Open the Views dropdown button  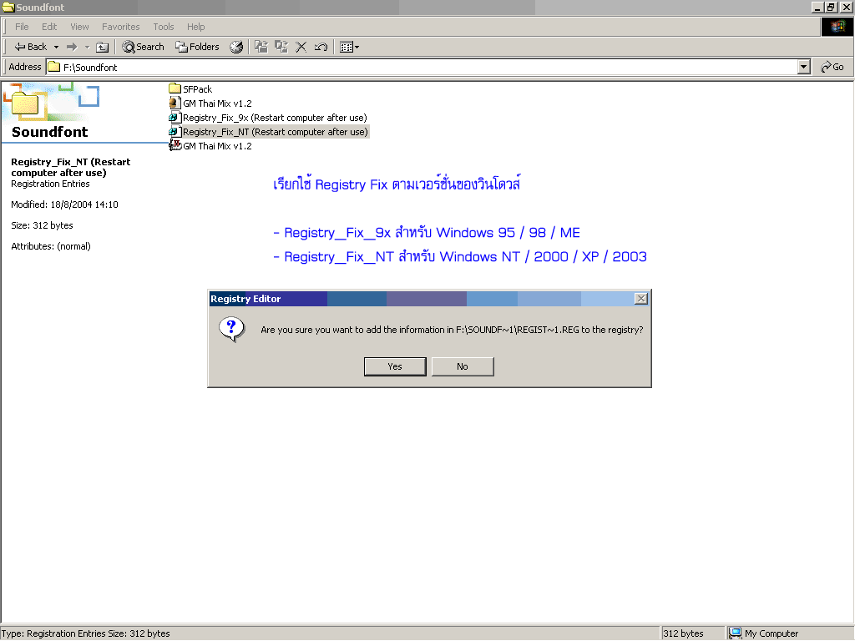[x=349, y=47]
